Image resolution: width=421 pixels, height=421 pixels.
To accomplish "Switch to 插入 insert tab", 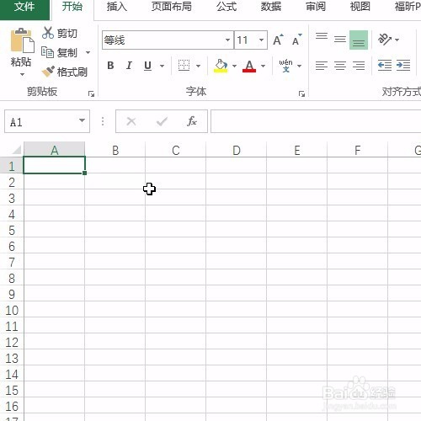I will point(117,7).
